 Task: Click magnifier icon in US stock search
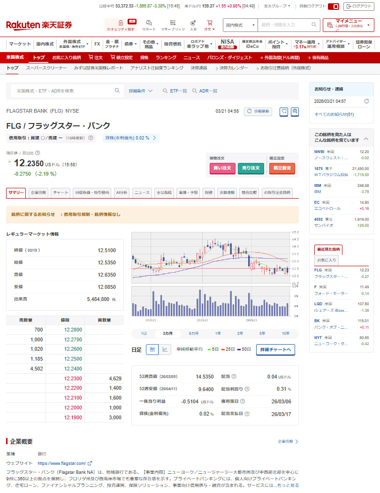pyautogui.click(x=117, y=91)
